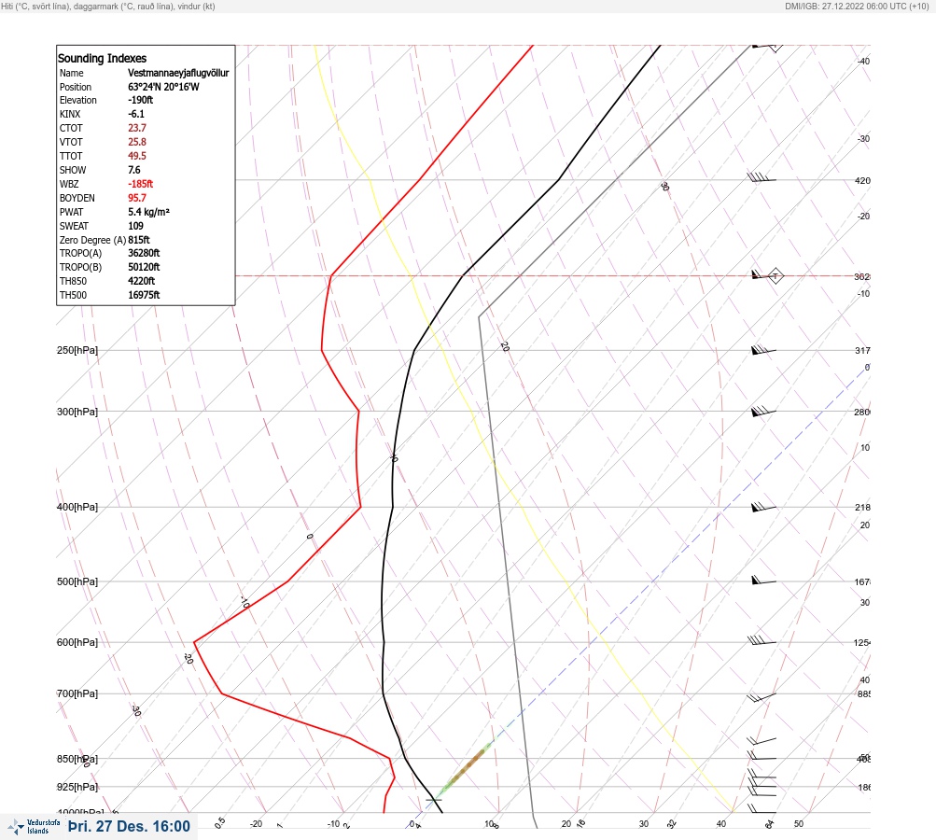Click the green-brown lifted layer marker

tap(465, 769)
